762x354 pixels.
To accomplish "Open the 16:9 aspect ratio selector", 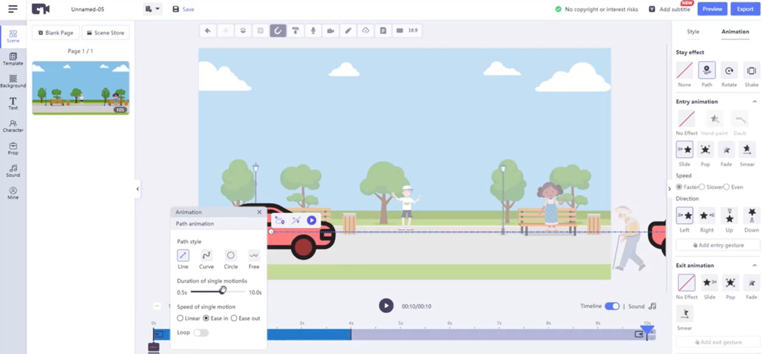I will click(407, 31).
